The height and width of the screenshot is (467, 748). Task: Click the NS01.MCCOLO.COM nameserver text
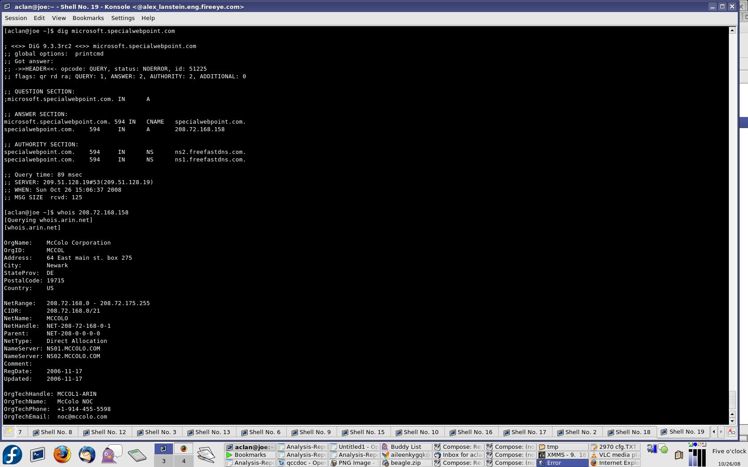[x=73, y=349]
